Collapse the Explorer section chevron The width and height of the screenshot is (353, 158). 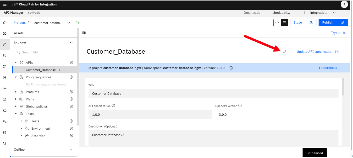click(x=71, y=42)
